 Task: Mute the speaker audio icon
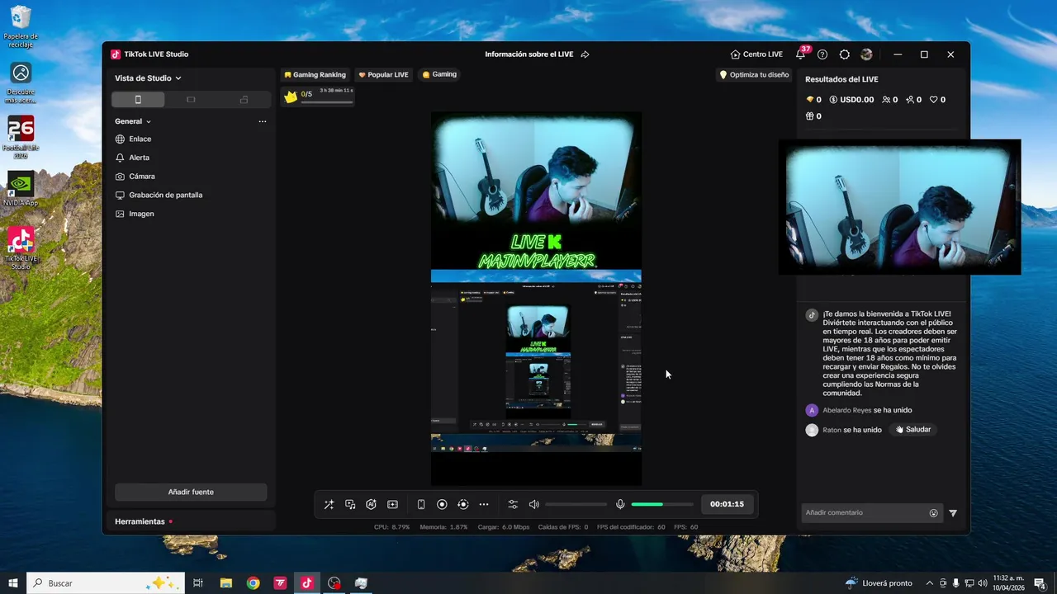534,504
